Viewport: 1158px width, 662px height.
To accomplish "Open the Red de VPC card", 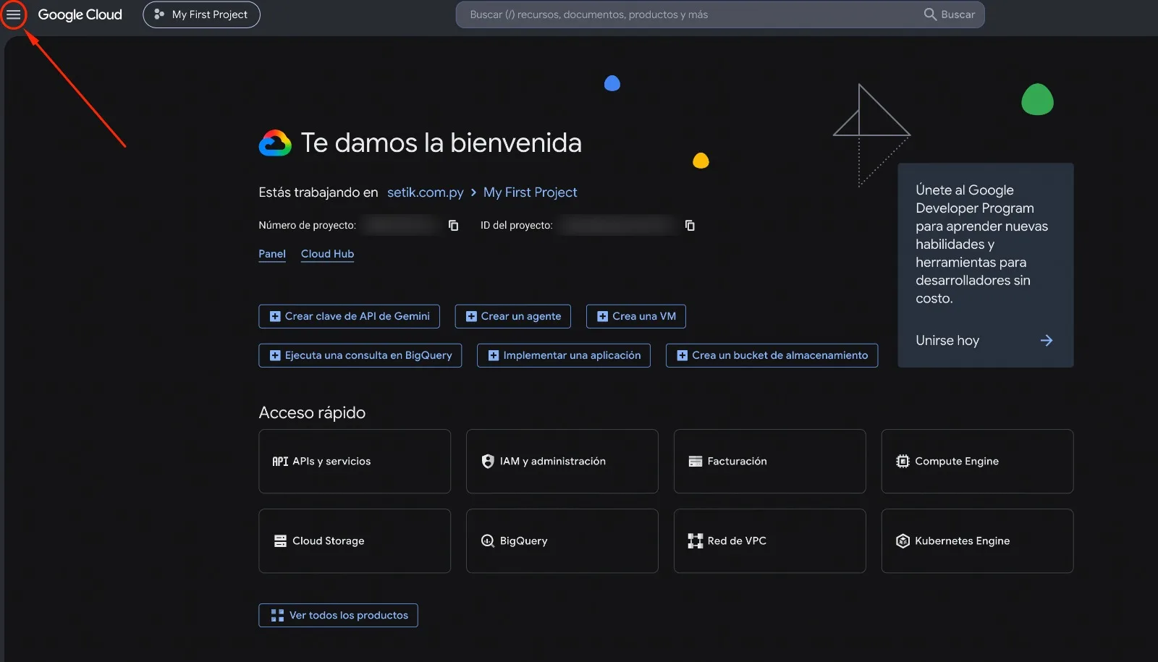I will click(x=769, y=541).
